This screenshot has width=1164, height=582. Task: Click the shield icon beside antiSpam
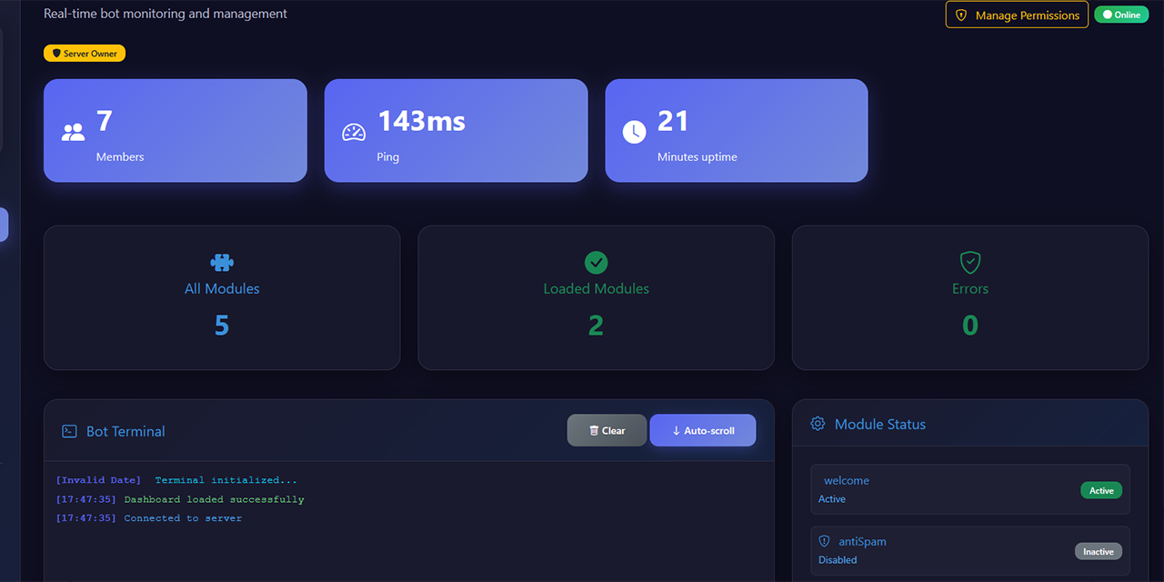tap(824, 541)
